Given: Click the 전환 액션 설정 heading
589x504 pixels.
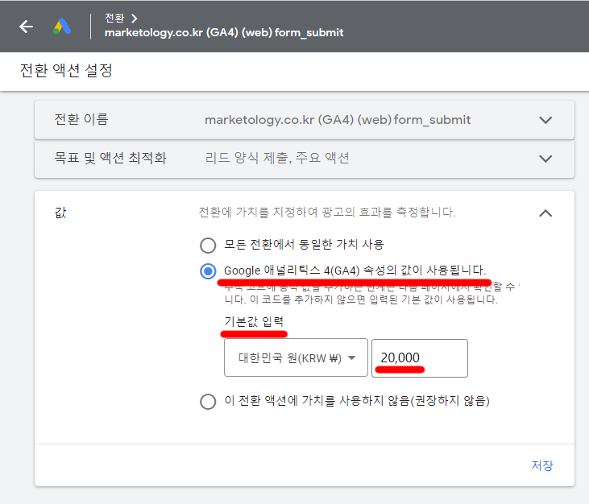Looking at the screenshot, I should pyautogui.click(x=66, y=70).
